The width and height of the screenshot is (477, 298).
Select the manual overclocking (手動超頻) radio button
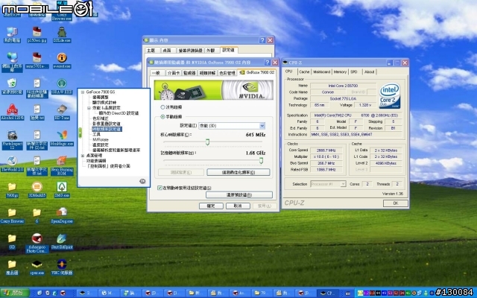coord(162,117)
